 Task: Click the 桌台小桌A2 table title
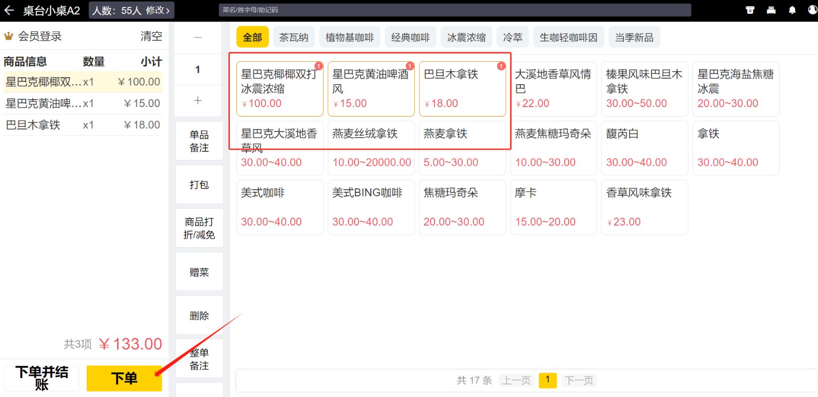(51, 10)
